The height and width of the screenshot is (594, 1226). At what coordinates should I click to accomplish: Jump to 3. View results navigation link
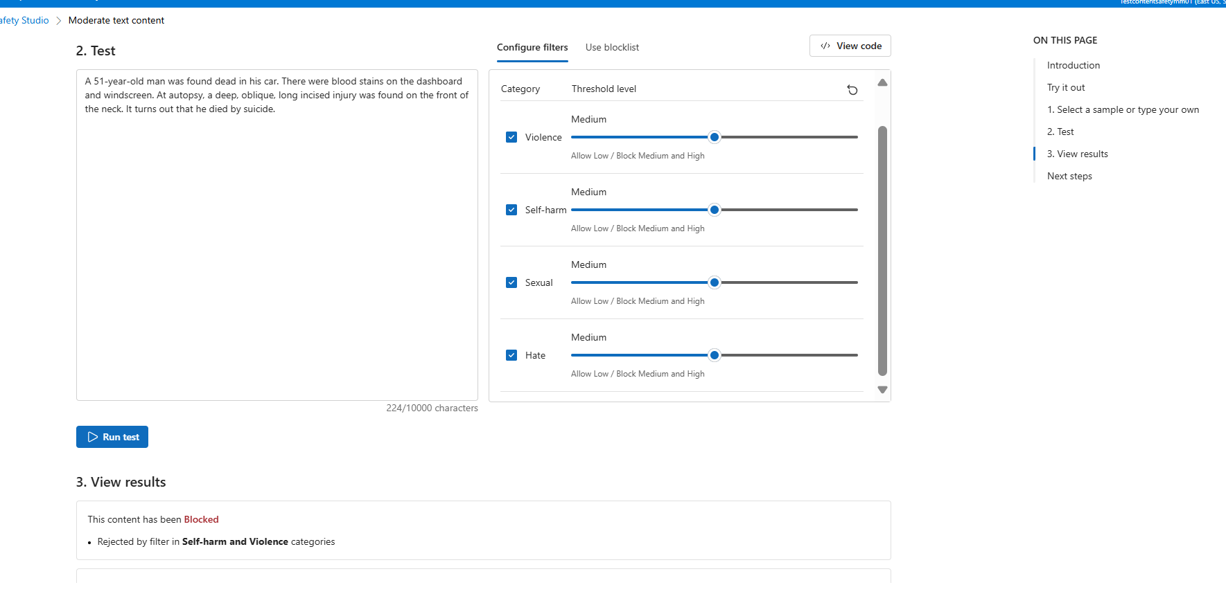[1078, 154]
